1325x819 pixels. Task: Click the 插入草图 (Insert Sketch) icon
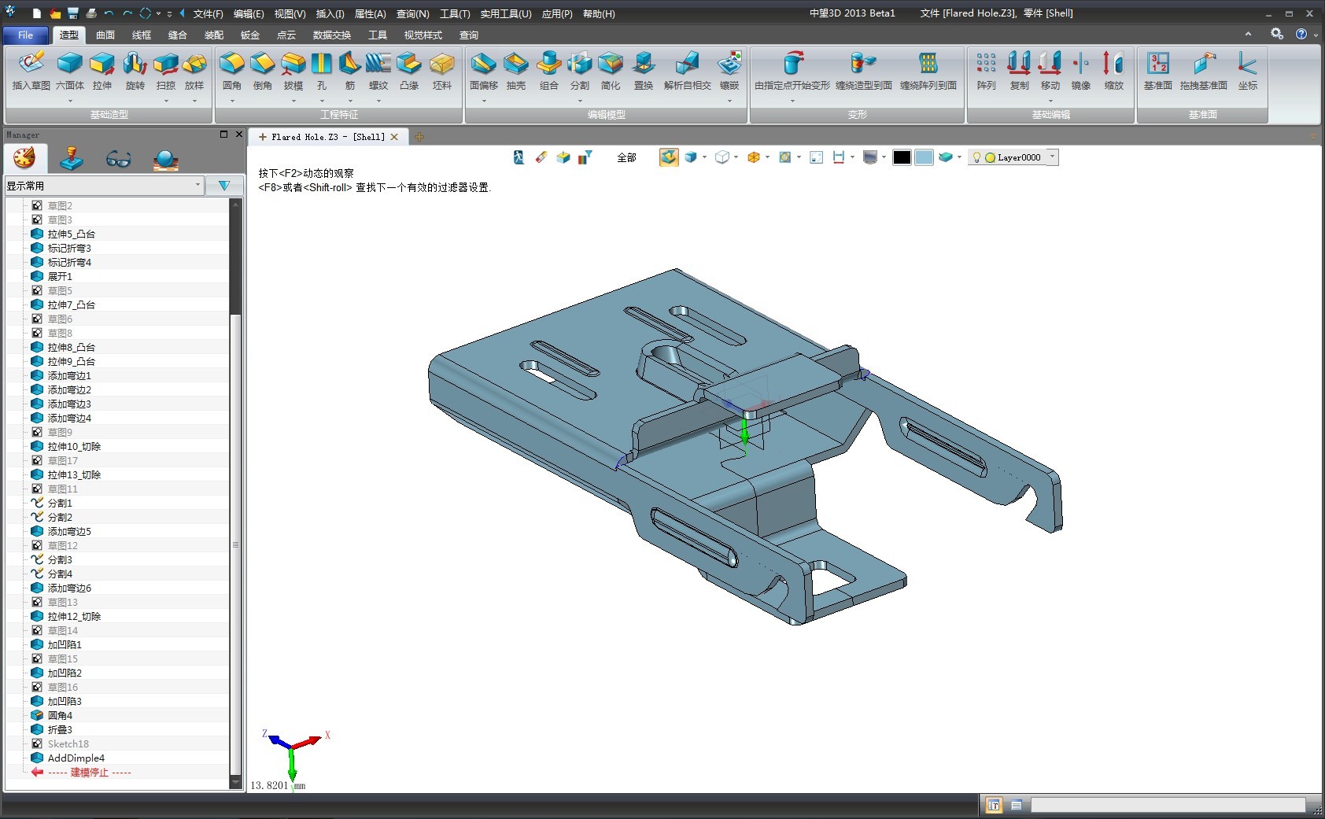pyautogui.click(x=31, y=69)
